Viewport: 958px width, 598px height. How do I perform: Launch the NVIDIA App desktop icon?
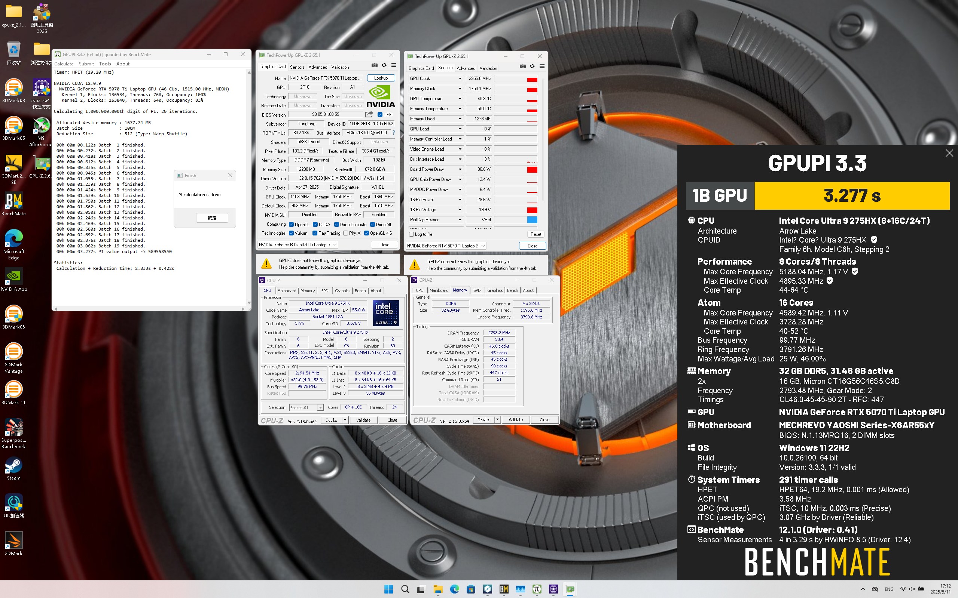13,279
